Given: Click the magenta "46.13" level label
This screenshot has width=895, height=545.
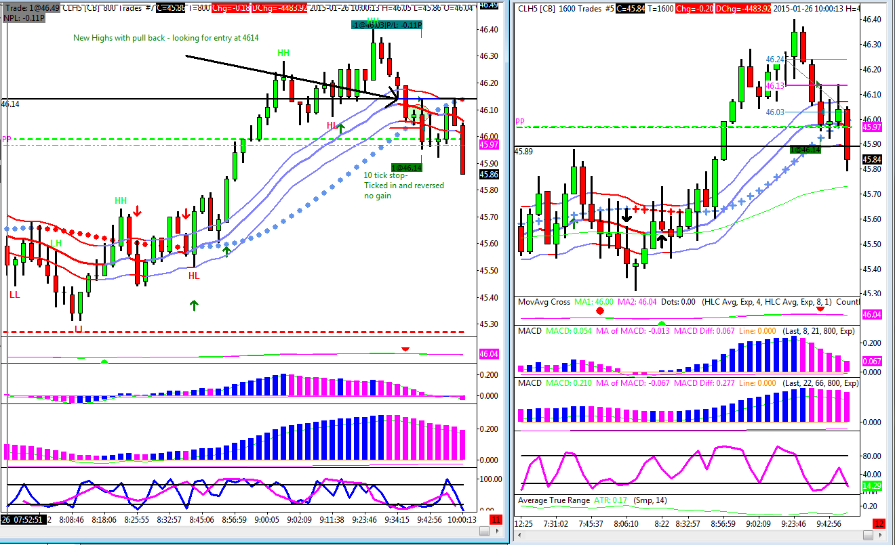Looking at the screenshot, I should [x=775, y=86].
